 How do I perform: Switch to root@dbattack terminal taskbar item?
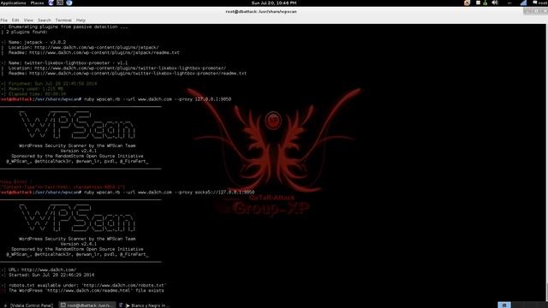(86, 305)
